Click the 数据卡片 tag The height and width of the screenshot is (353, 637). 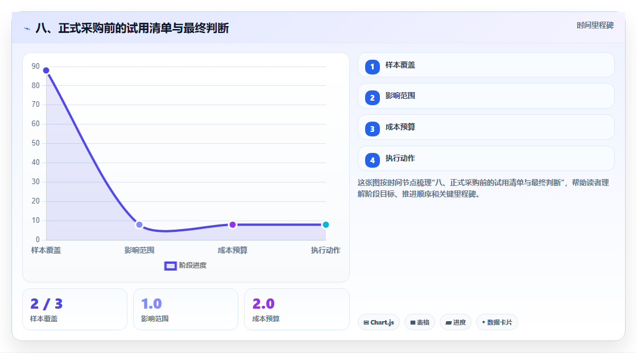[x=497, y=322]
